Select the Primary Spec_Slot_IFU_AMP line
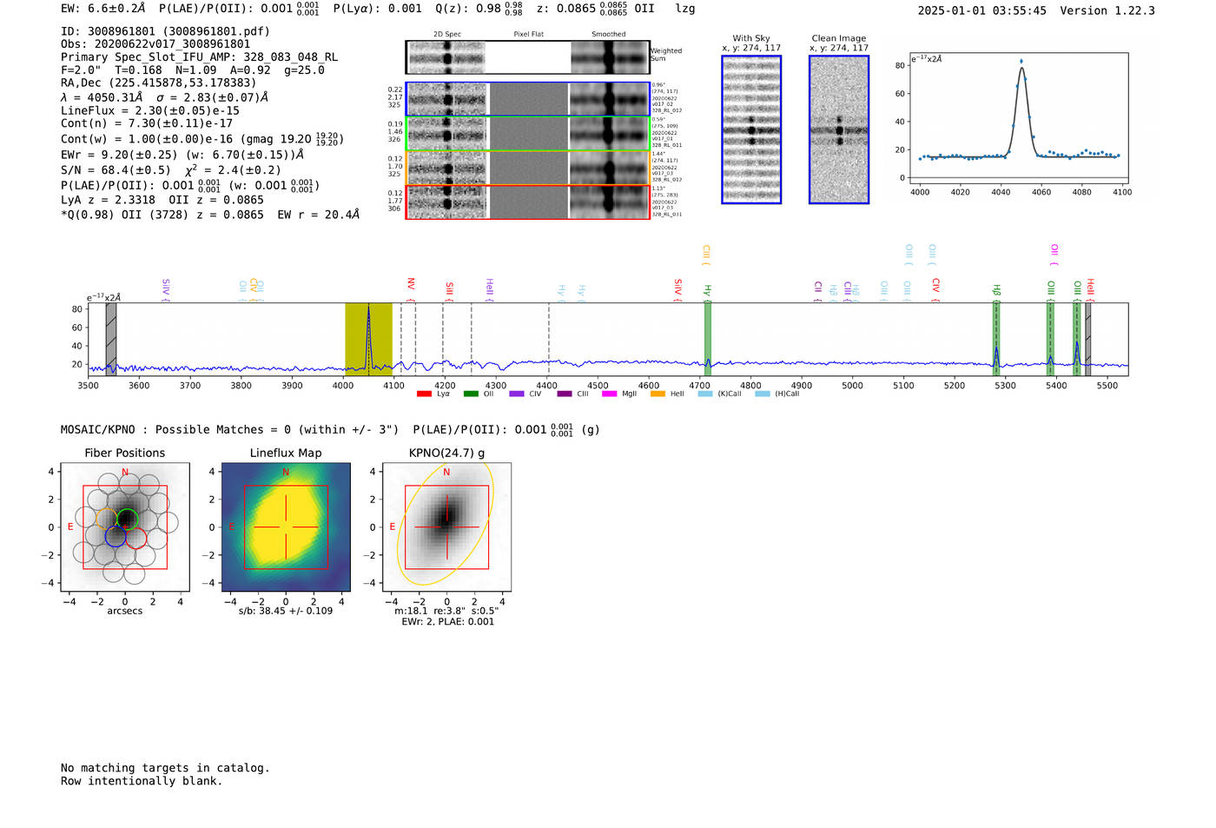The image size is (1216, 828). point(199,57)
